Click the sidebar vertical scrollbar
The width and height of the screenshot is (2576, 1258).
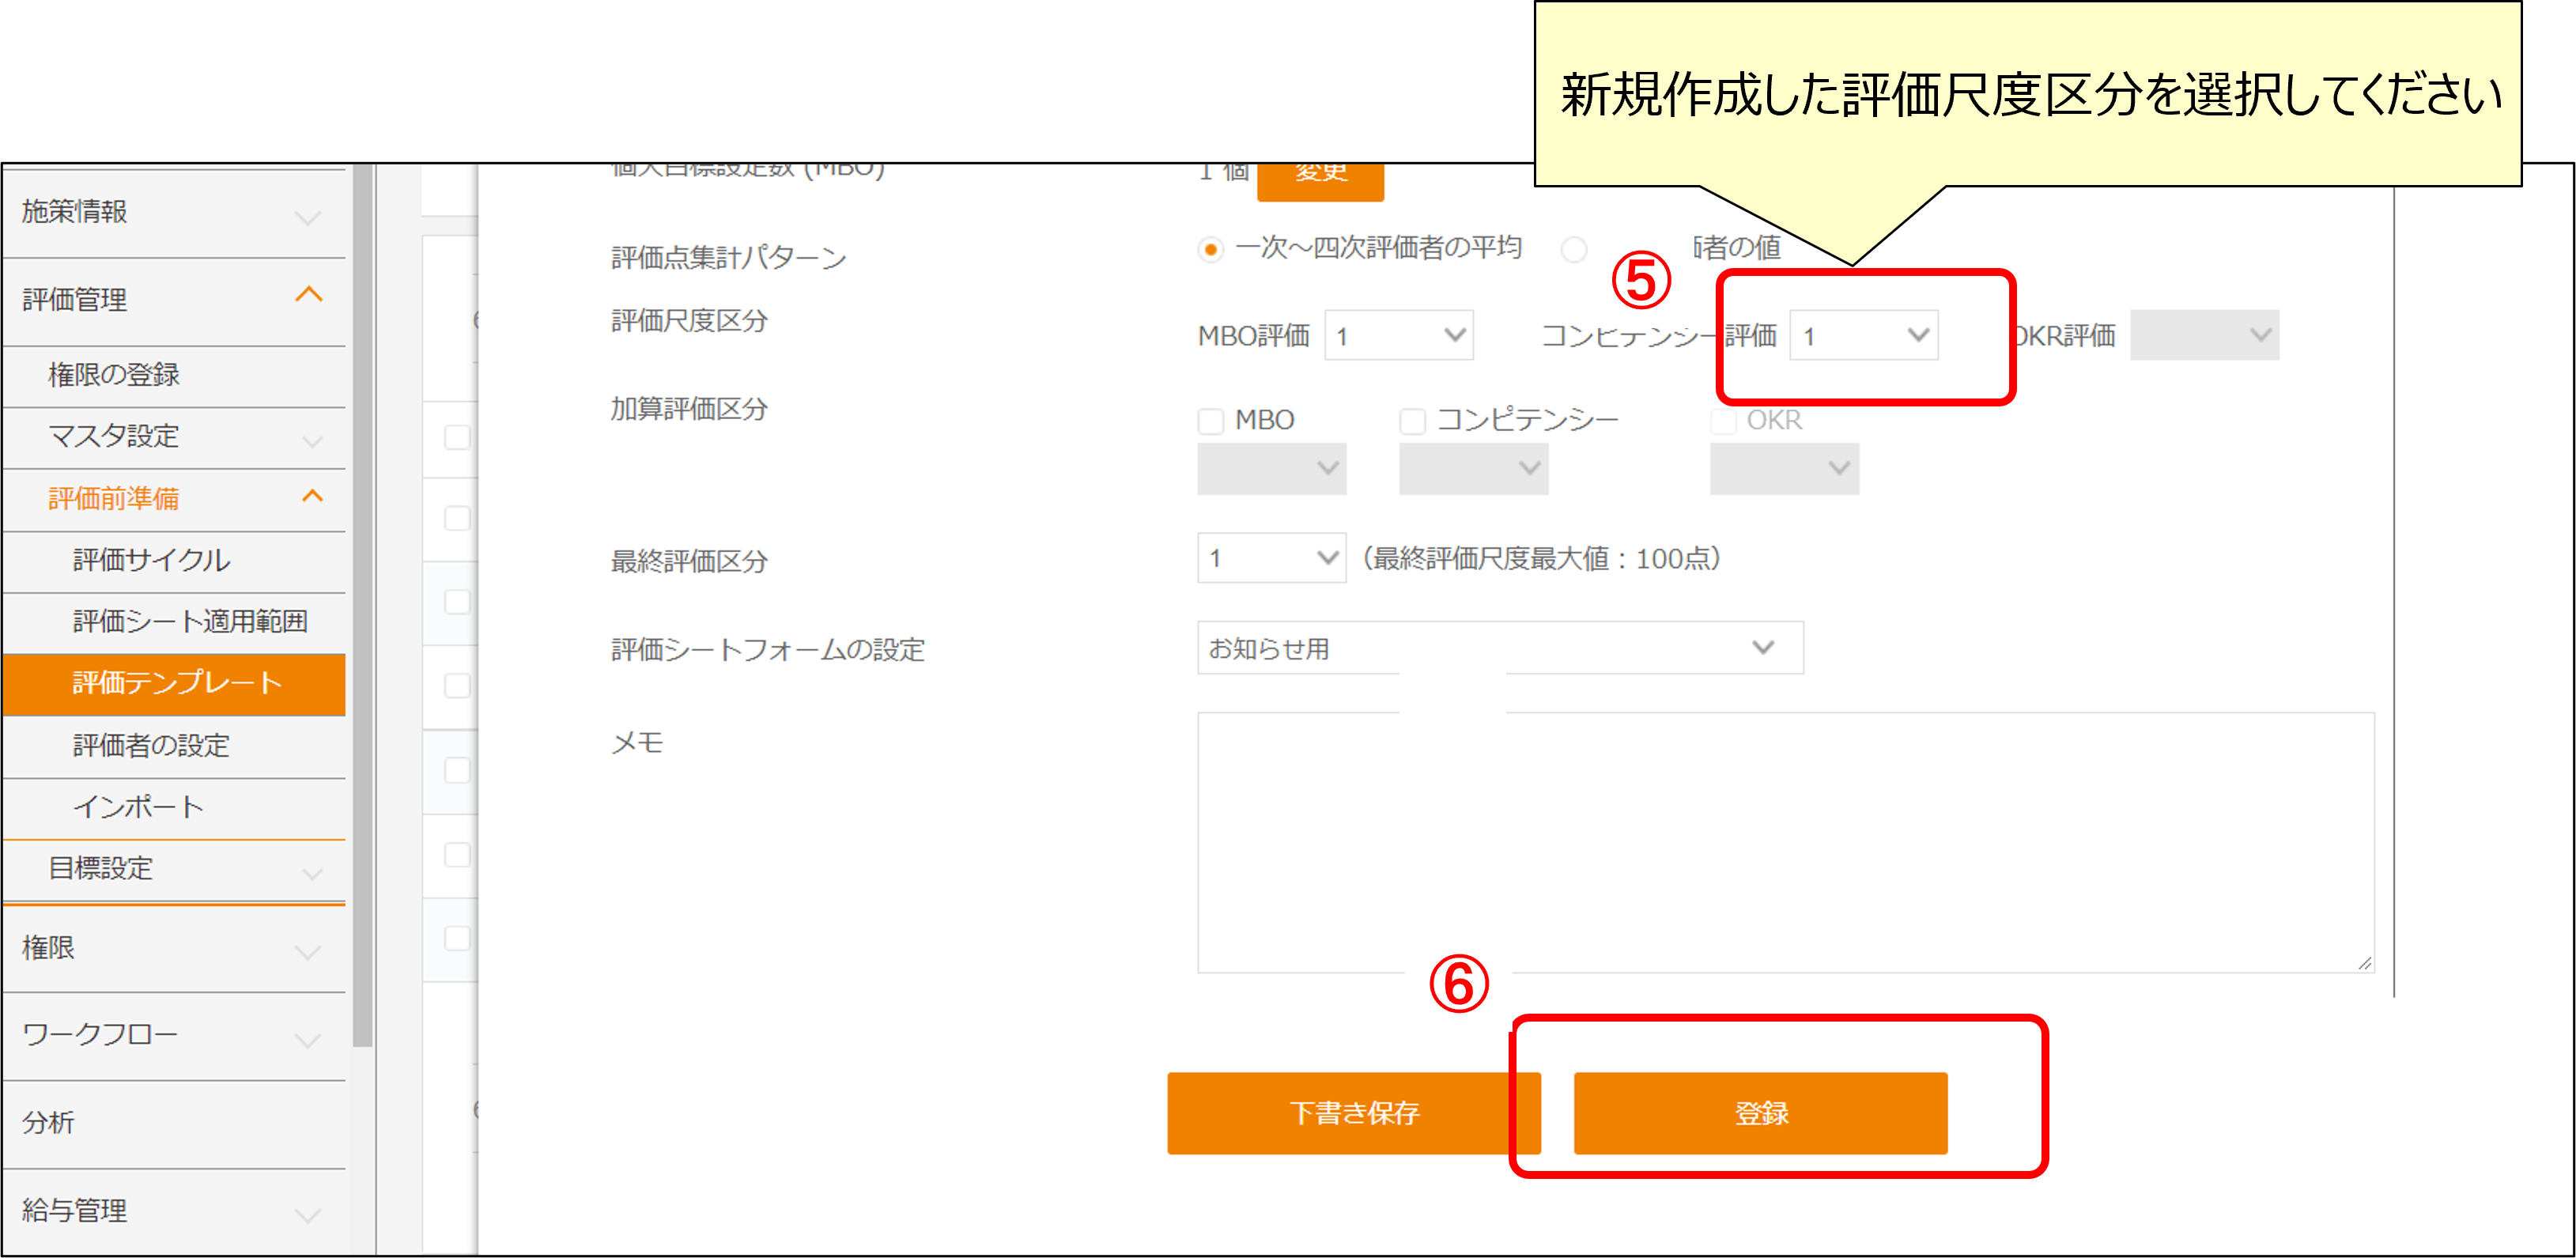362,600
